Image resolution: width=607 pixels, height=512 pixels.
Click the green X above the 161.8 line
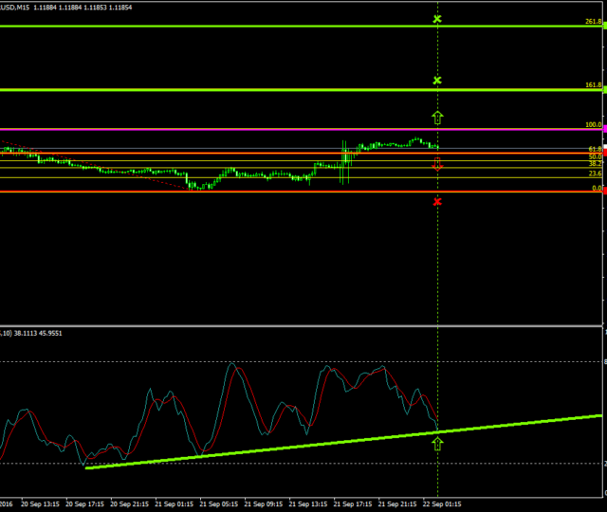point(437,81)
